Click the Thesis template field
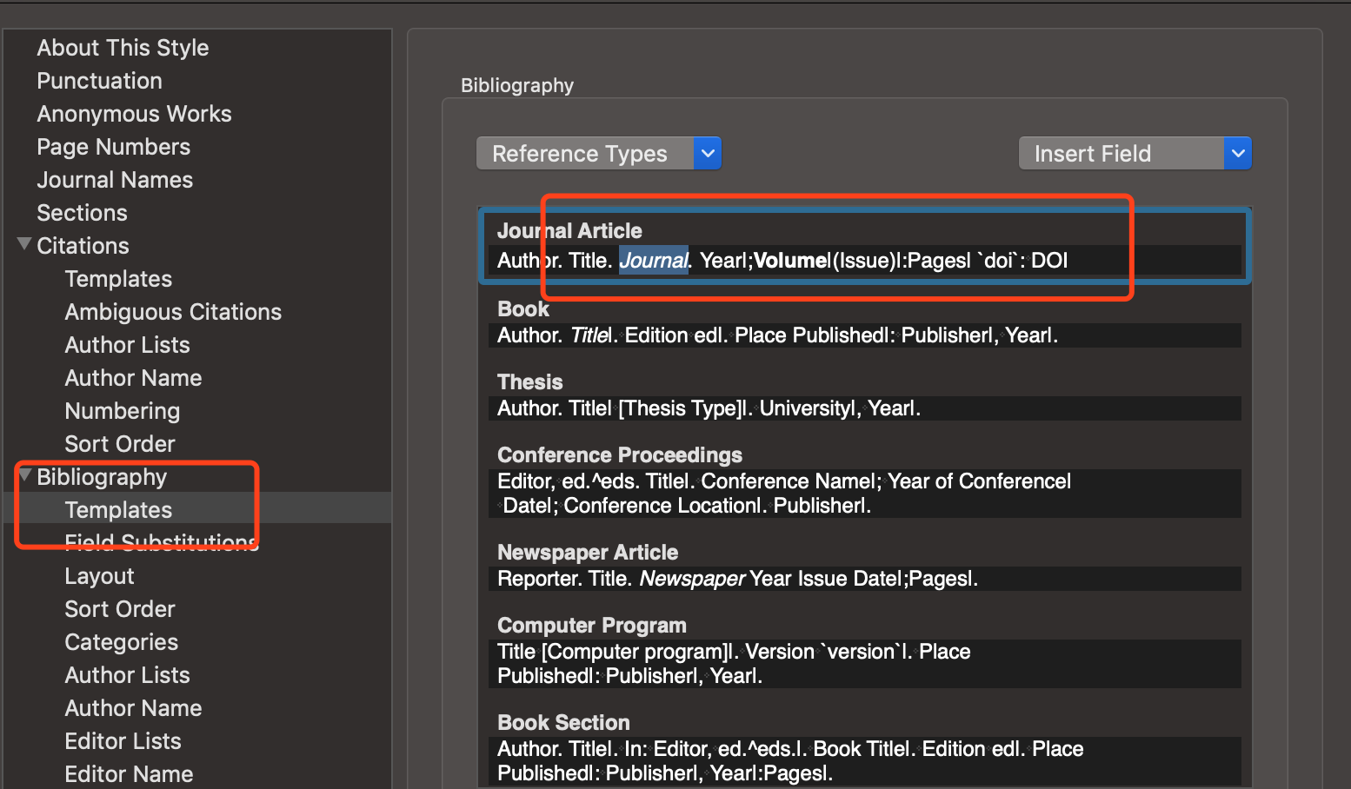 coord(865,408)
